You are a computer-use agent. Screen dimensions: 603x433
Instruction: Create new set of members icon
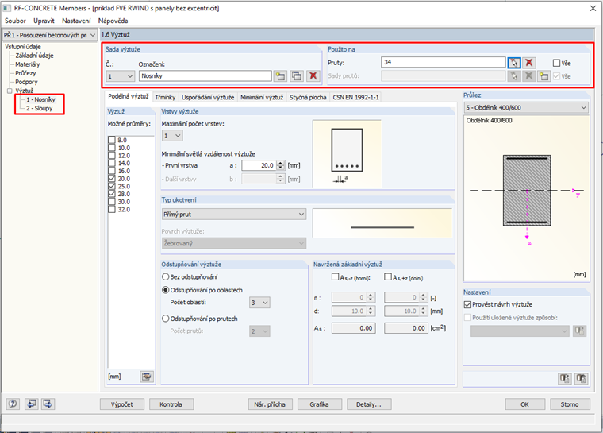tap(543, 76)
